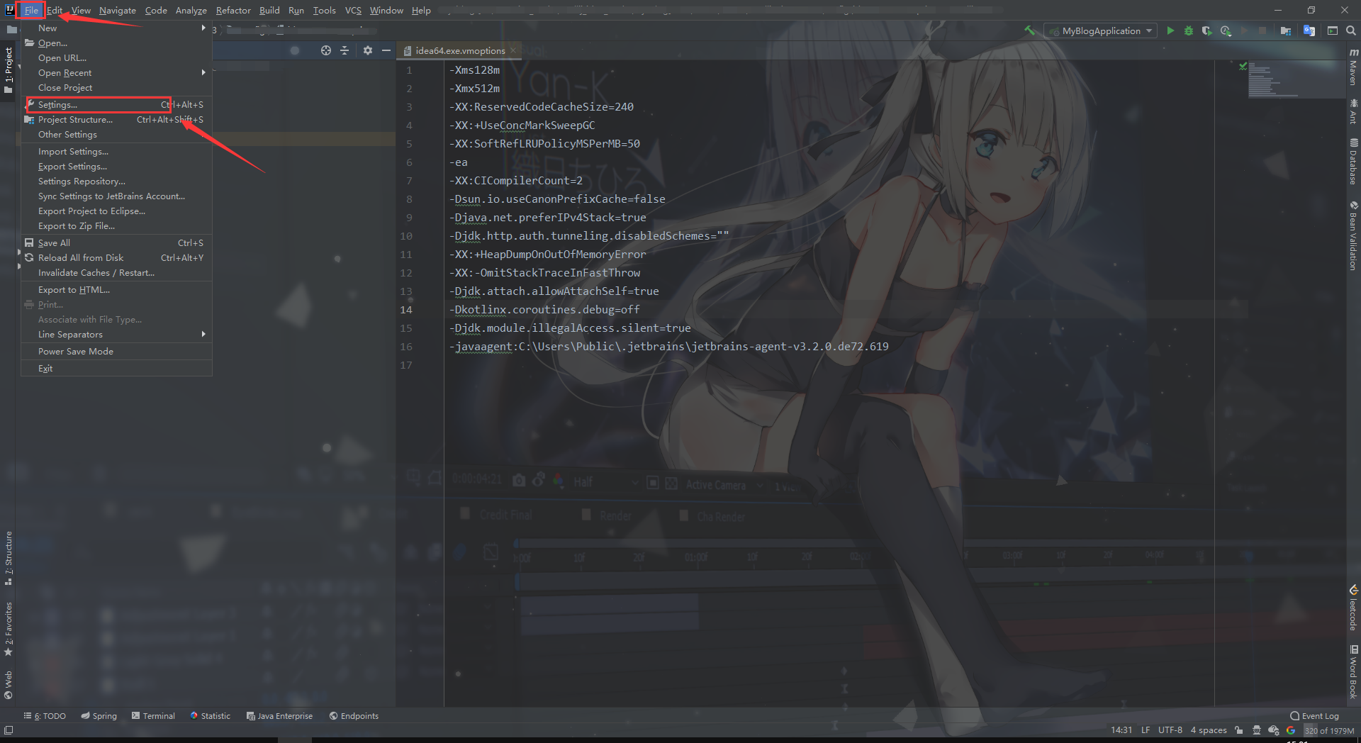Toggle the Project tool window tab
The width and height of the screenshot is (1361, 743).
point(9,70)
